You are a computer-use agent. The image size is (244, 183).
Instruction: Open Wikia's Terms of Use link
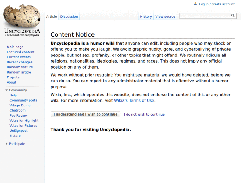(x=134, y=100)
